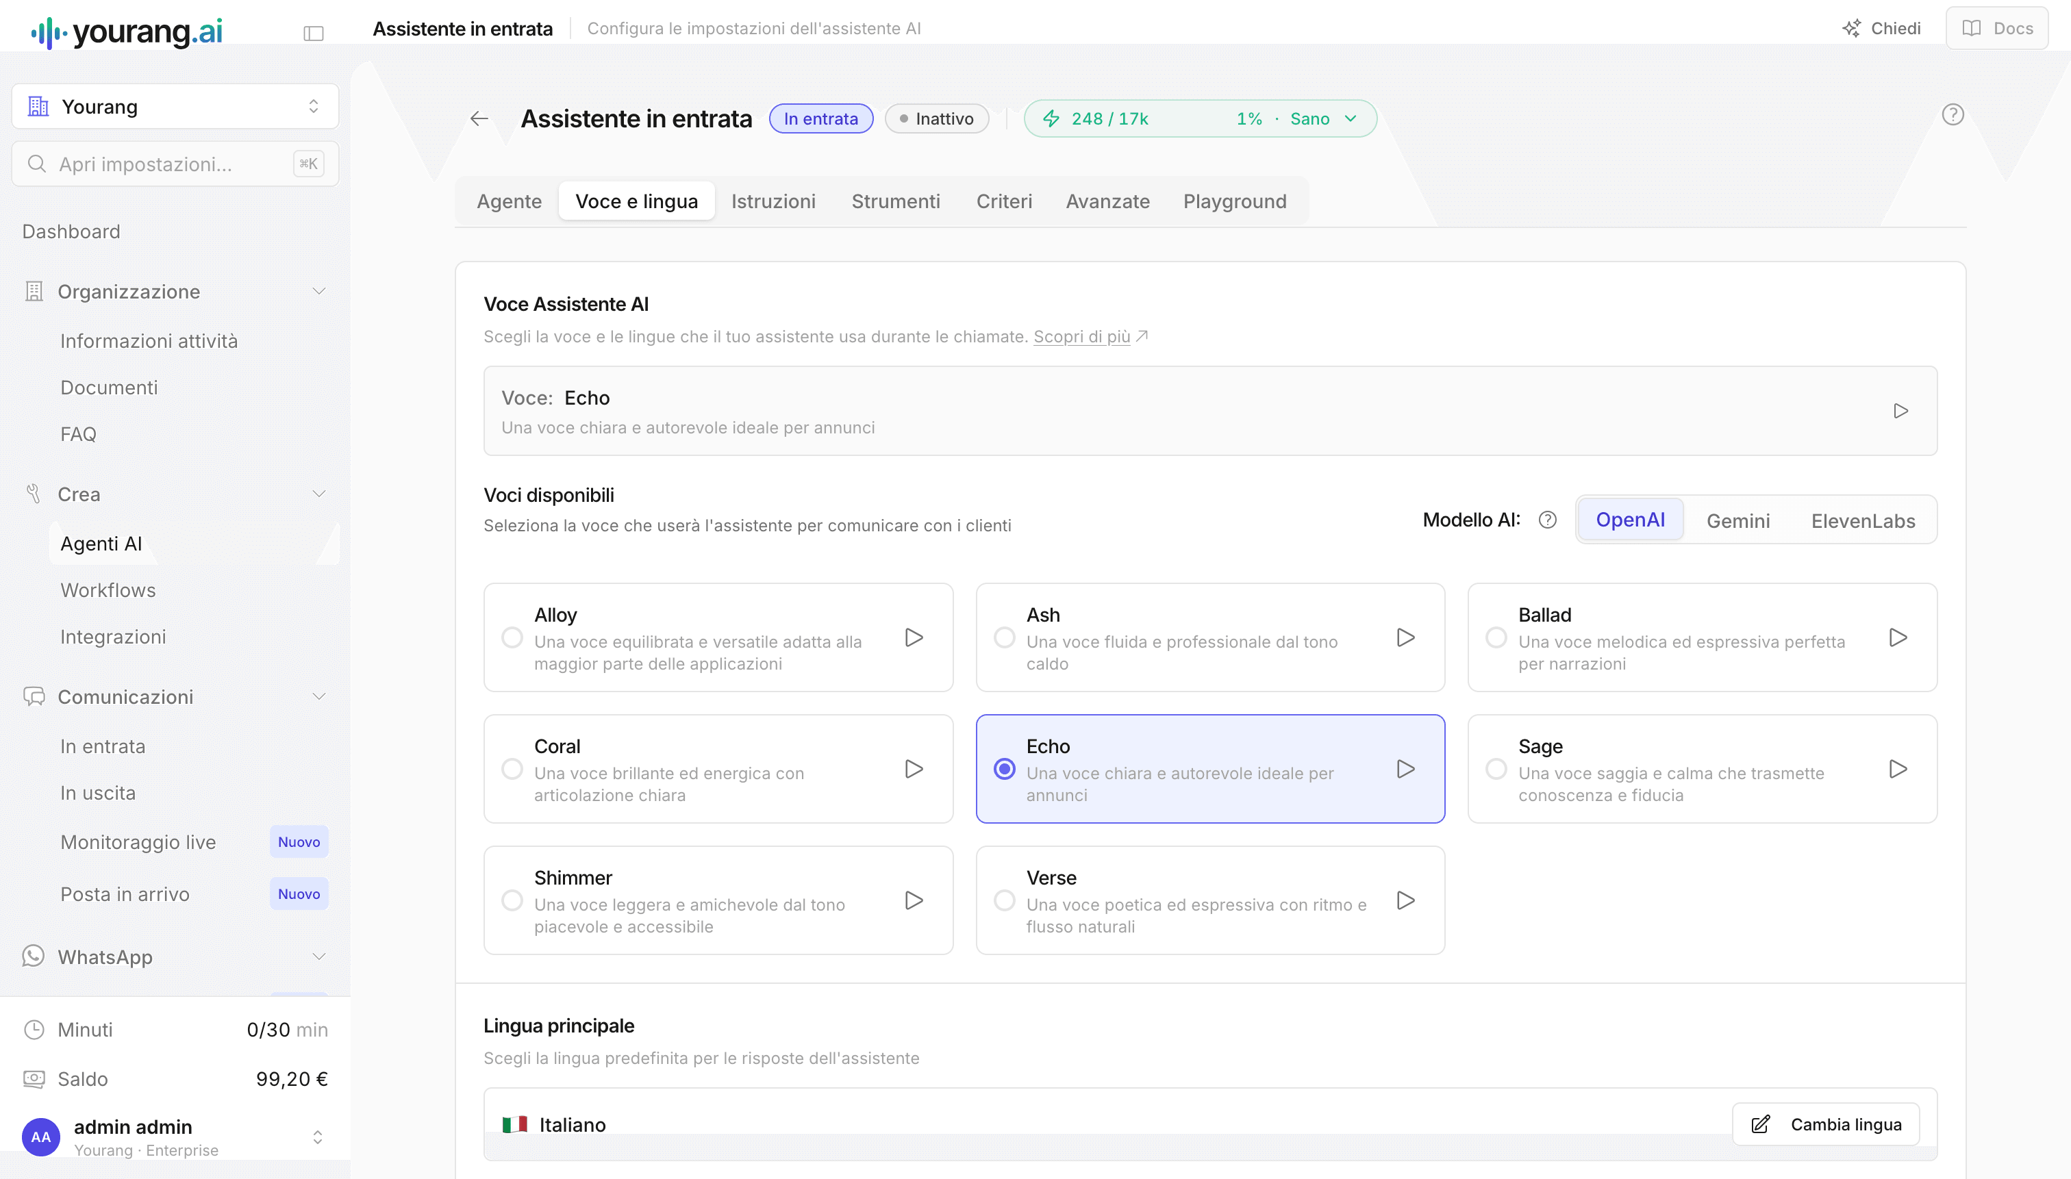
Task: Play the Coral voice sample
Action: coord(914,768)
